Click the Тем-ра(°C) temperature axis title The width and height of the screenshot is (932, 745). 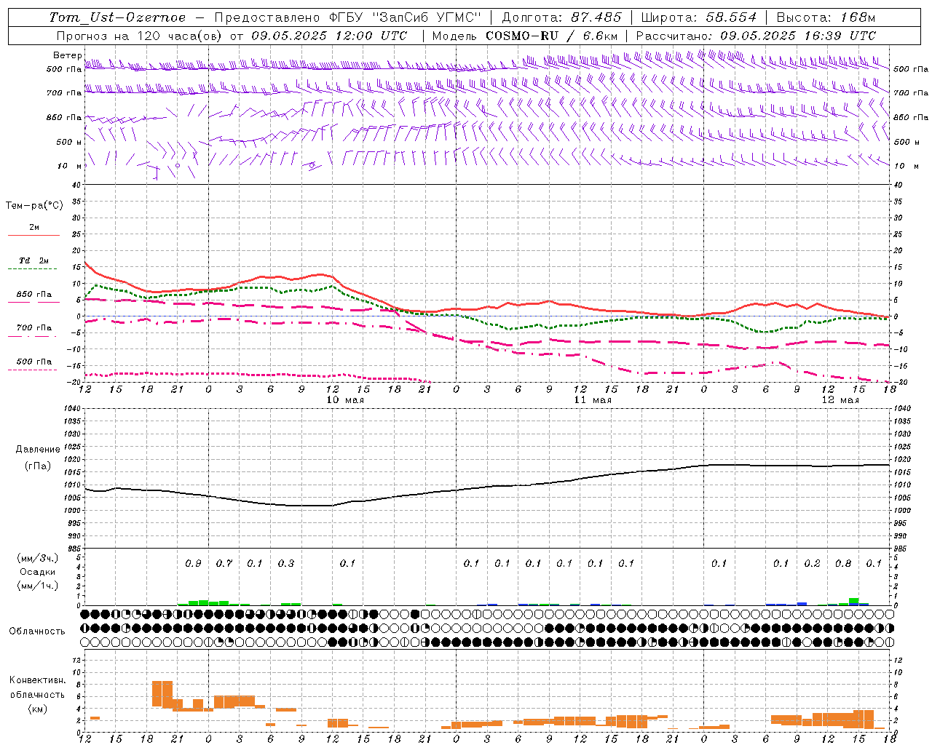pyautogui.click(x=34, y=206)
